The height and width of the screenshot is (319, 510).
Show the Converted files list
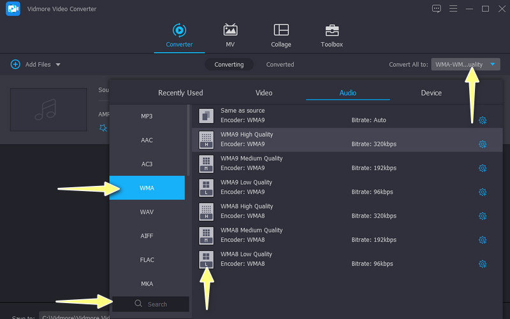coord(280,64)
